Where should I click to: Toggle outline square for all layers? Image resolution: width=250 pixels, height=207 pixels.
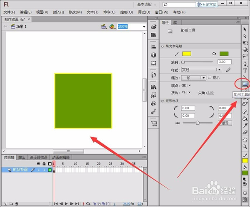coord(50,164)
